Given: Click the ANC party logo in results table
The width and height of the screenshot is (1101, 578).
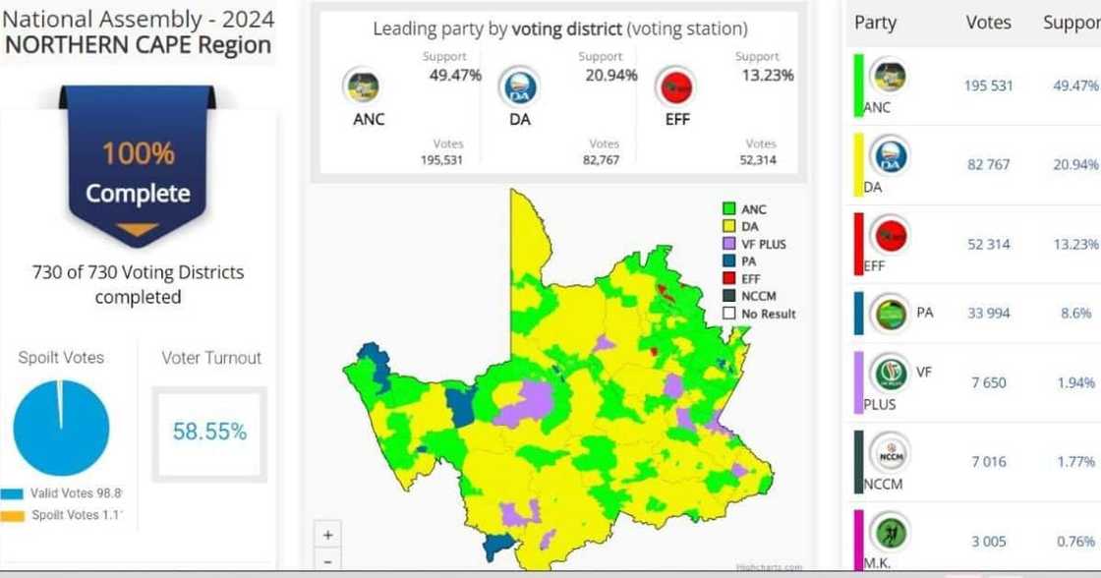Looking at the screenshot, I should click(889, 77).
